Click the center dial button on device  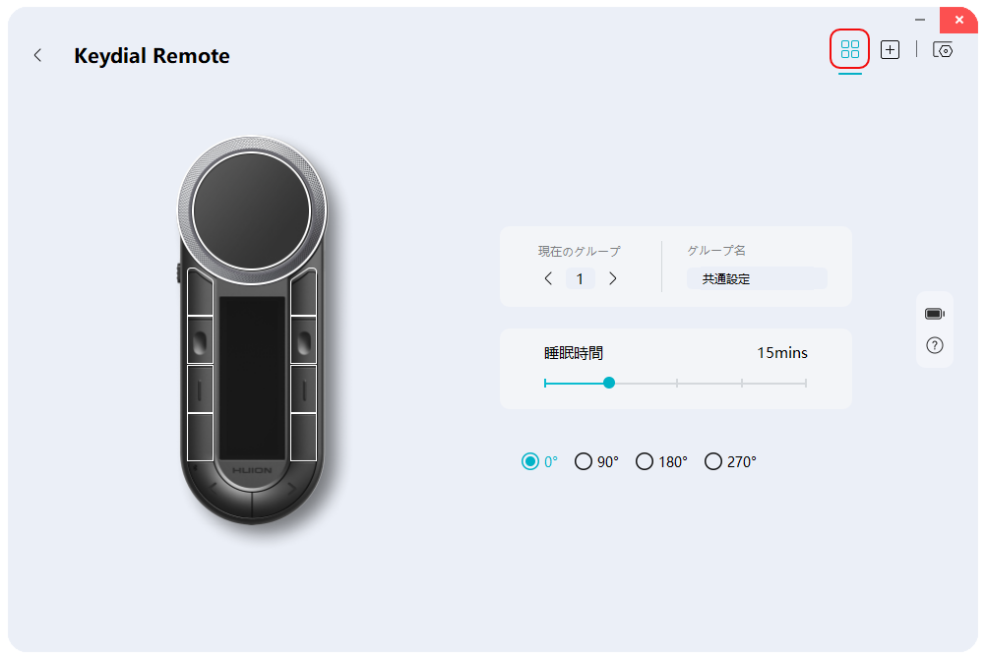click(251, 210)
